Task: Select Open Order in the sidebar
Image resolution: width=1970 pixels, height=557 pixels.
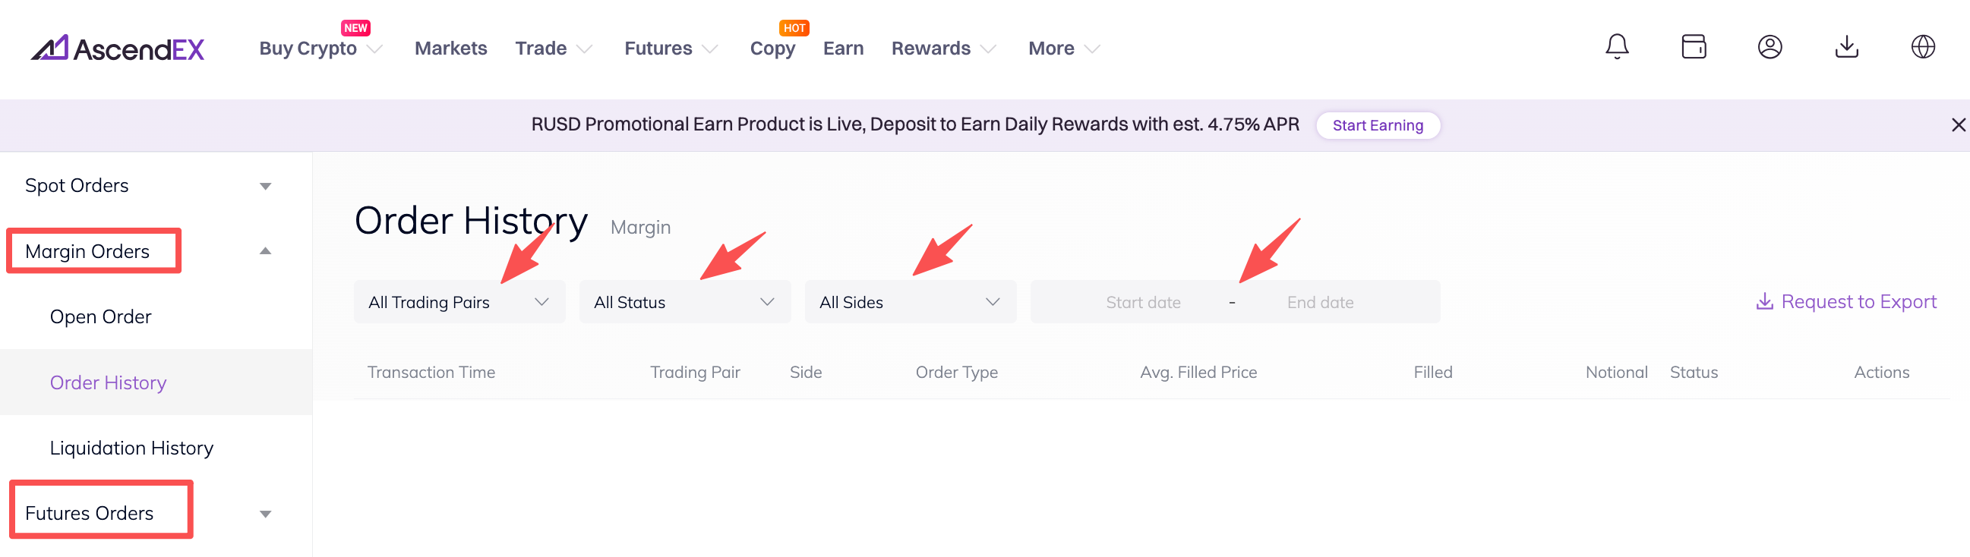Action: [100, 316]
